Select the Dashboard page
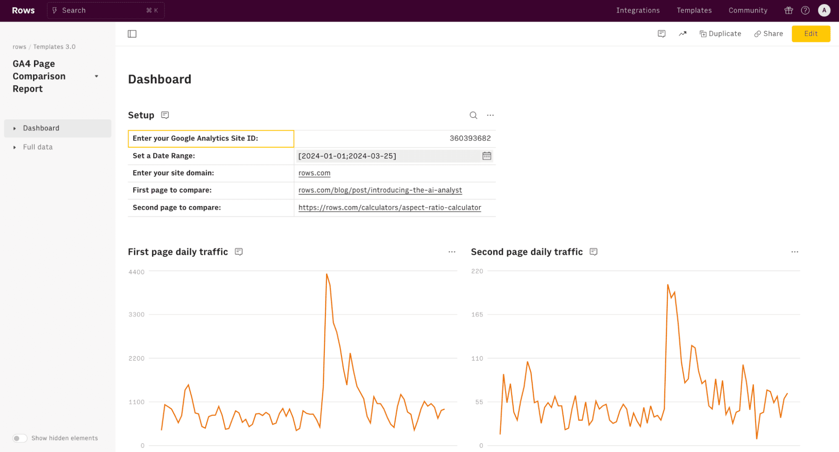Image resolution: width=839 pixels, height=452 pixels. [x=58, y=128]
